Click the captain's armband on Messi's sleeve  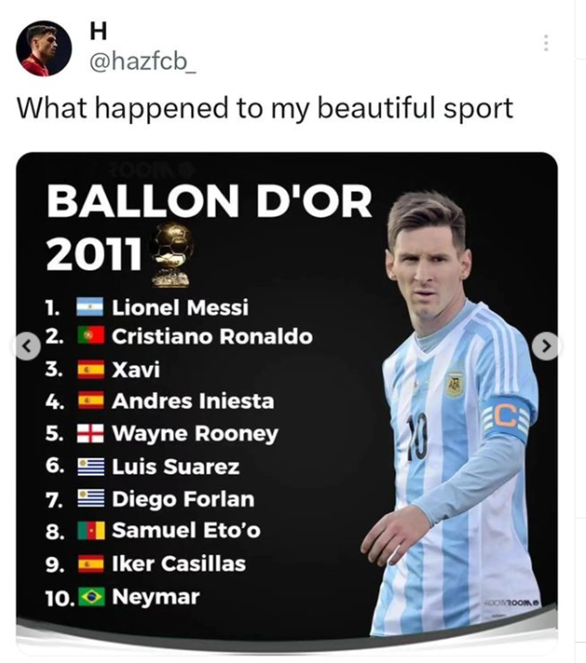coord(507,419)
